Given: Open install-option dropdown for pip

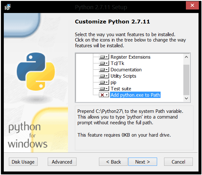Looking at the screenshot, I should click(x=104, y=82).
